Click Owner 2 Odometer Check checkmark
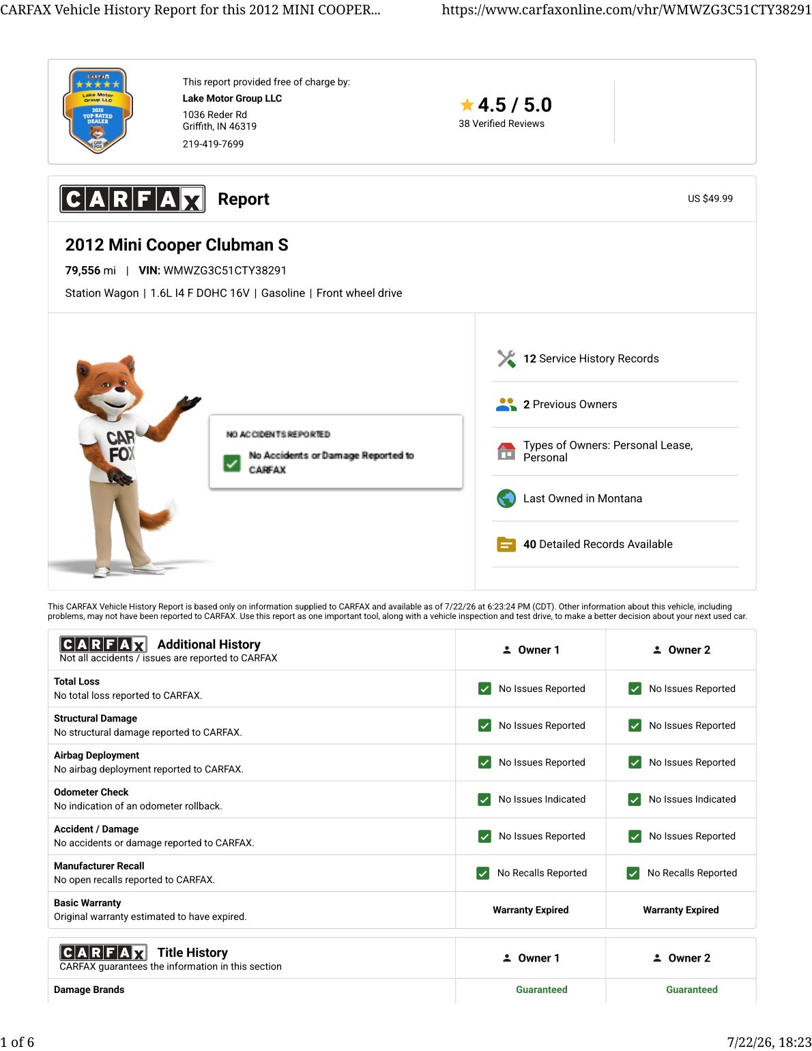 [x=635, y=799]
